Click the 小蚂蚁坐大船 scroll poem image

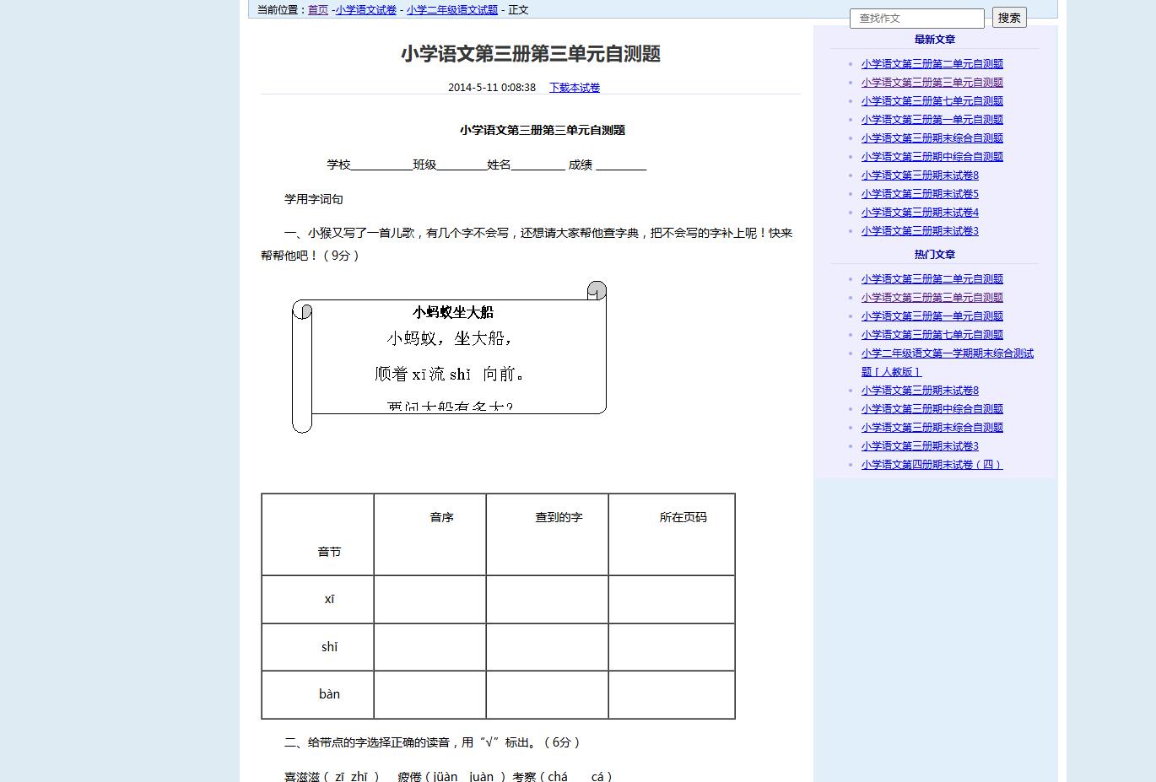(449, 357)
